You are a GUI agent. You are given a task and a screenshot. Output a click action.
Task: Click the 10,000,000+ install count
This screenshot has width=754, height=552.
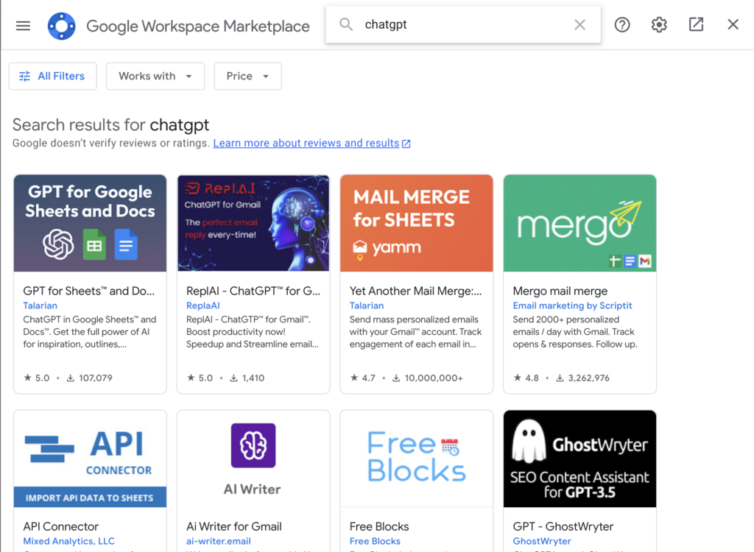click(x=428, y=378)
